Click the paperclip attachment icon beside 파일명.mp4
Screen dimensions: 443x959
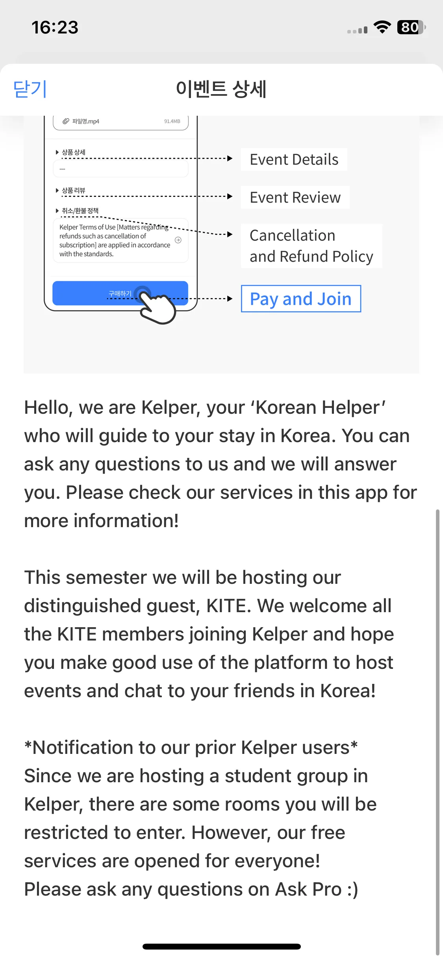[66, 121]
